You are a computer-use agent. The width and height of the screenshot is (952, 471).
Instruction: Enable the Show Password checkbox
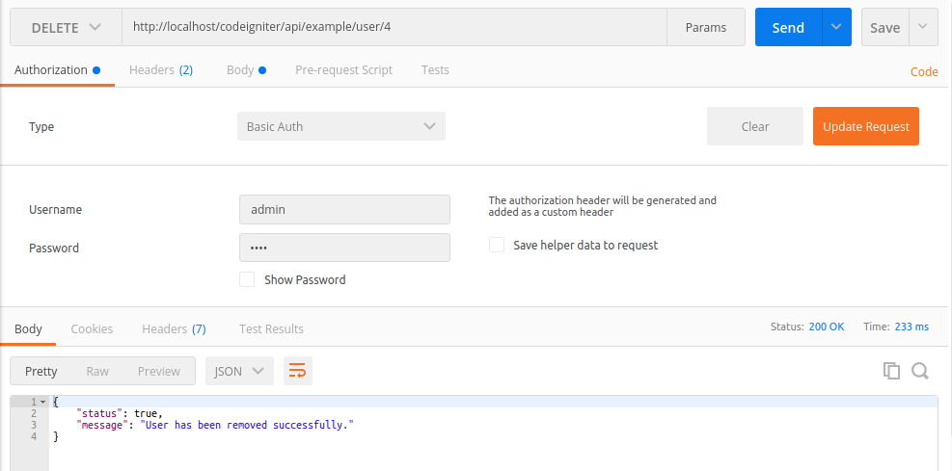(x=247, y=279)
